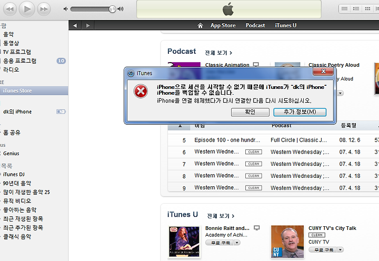Sort the list by 등록일 column

coord(348,125)
